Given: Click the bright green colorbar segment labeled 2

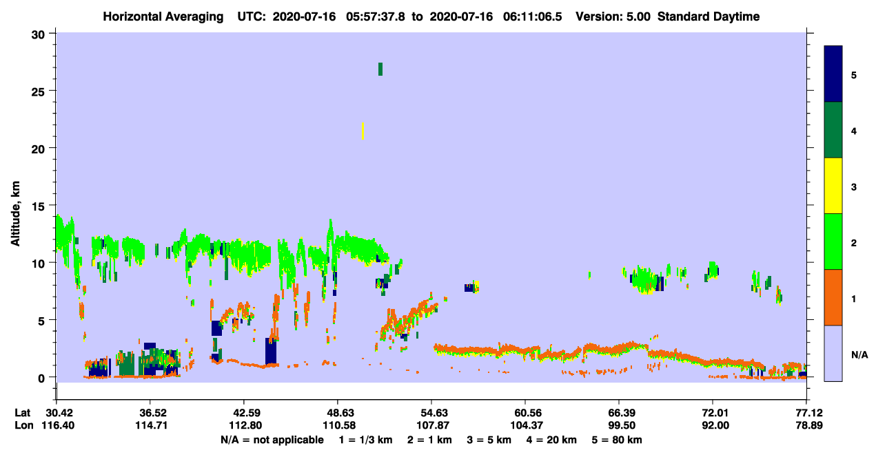Looking at the screenshot, I should [833, 242].
